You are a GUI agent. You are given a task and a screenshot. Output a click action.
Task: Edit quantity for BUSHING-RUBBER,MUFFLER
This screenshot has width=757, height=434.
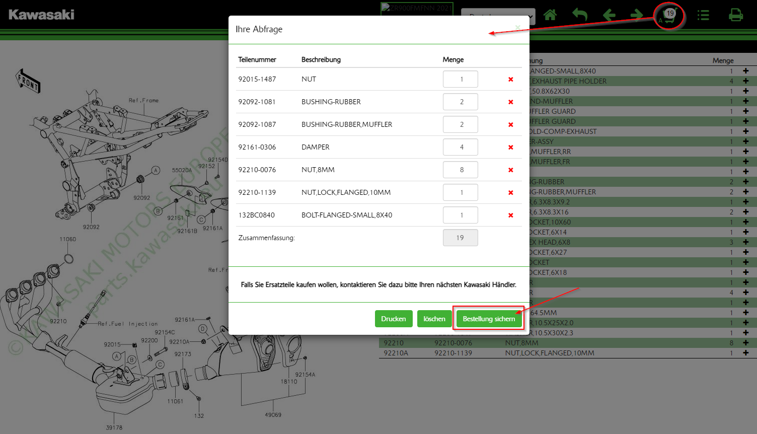click(461, 124)
